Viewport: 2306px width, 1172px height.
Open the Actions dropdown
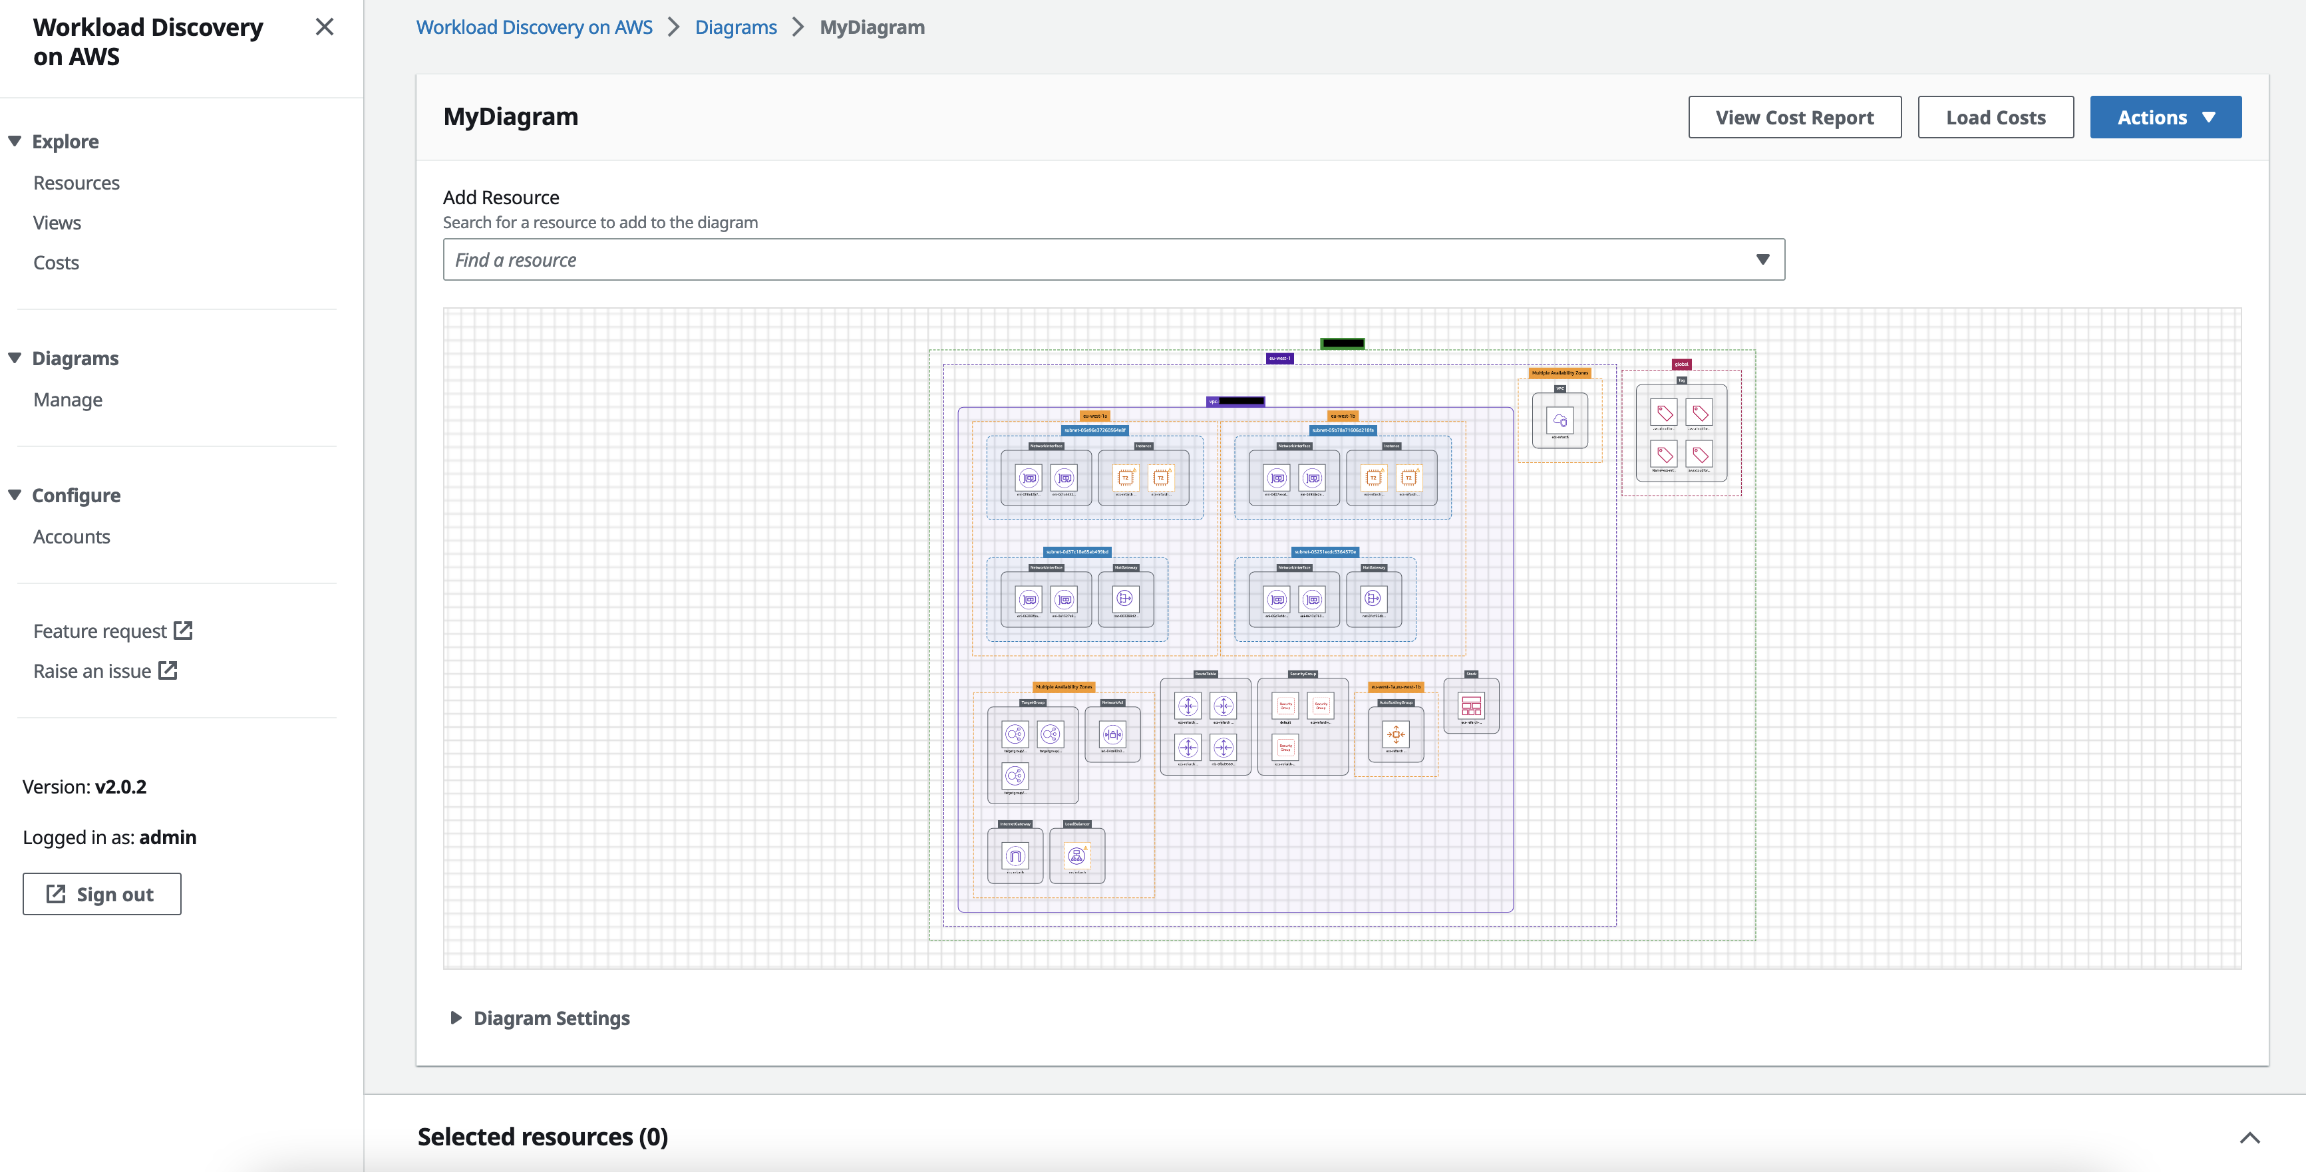tap(2166, 116)
